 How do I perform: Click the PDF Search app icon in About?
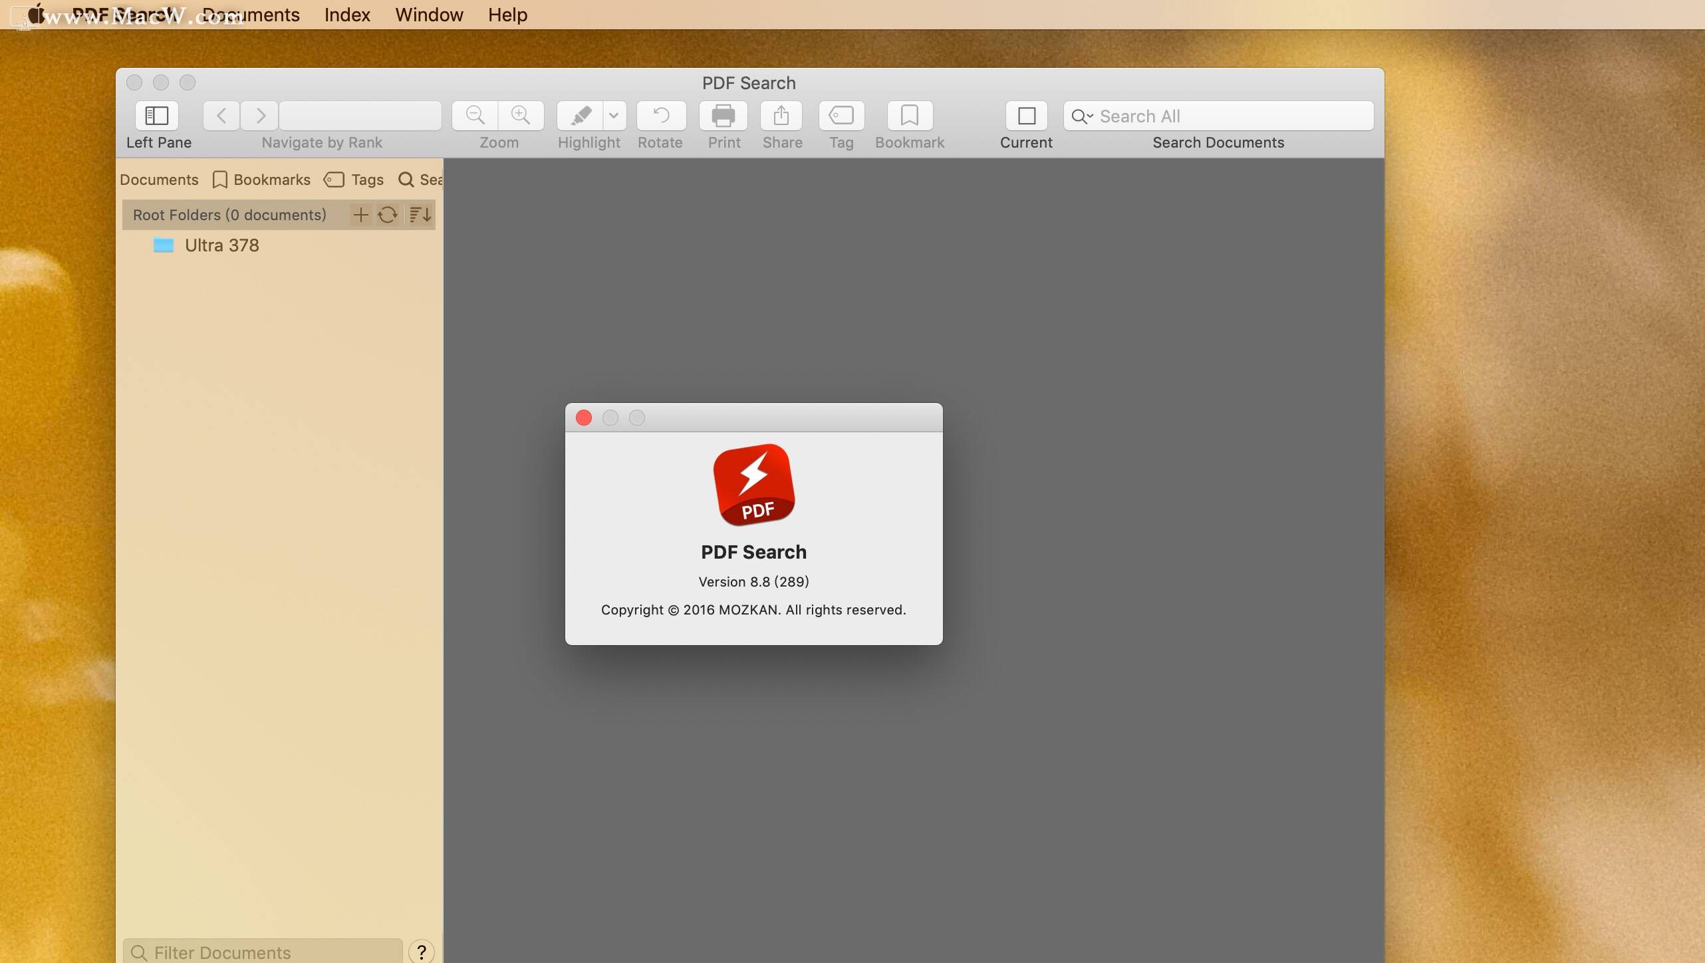(753, 485)
